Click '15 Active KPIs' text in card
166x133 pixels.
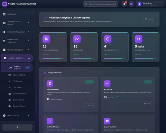point(109,97)
